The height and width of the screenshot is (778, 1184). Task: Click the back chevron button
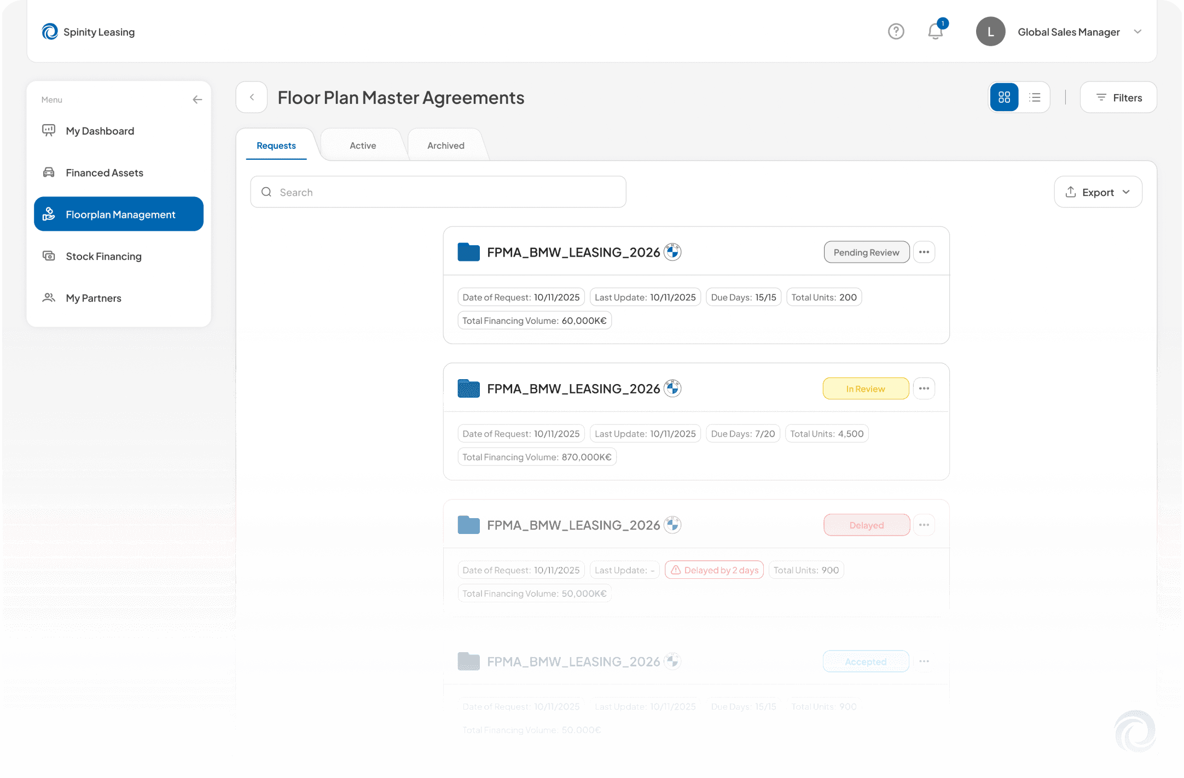pyautogui.click(x=252, y=97)
